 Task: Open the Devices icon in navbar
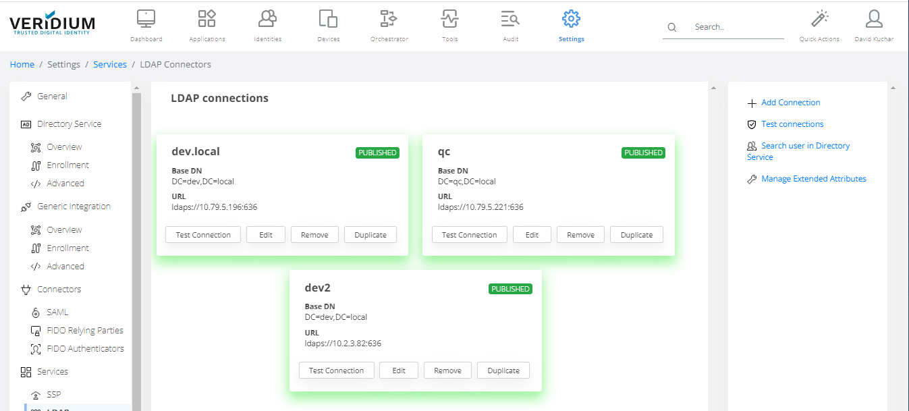[x=328, y=19]
